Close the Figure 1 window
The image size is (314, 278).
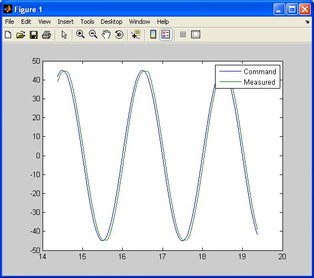pyautogui.click(x=305, y=9)
